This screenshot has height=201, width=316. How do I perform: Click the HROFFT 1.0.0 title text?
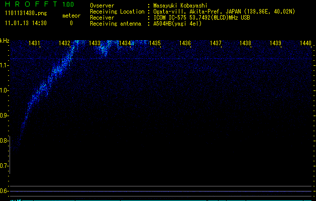[x=40, y=4]
